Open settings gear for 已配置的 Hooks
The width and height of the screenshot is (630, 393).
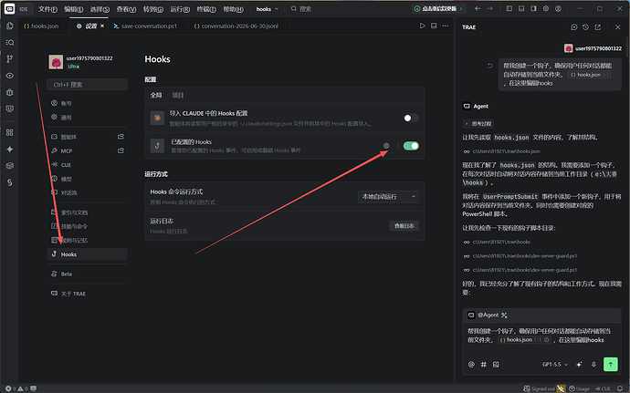click(386, 146)
